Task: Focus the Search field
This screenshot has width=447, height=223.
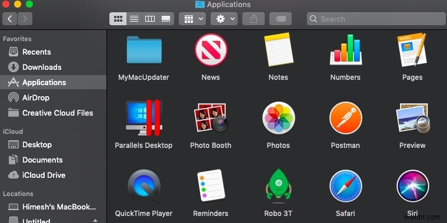Action: [376, 19]
